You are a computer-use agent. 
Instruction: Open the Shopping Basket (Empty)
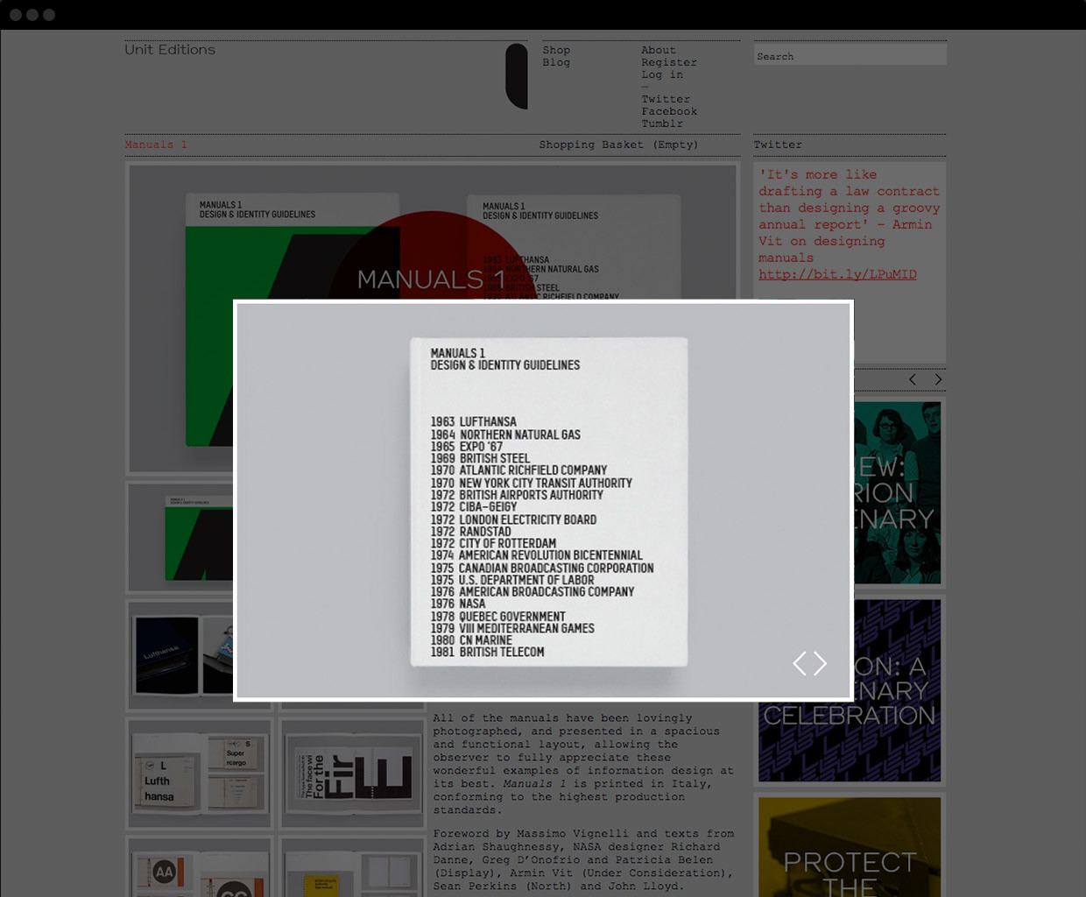click(618, 145)
